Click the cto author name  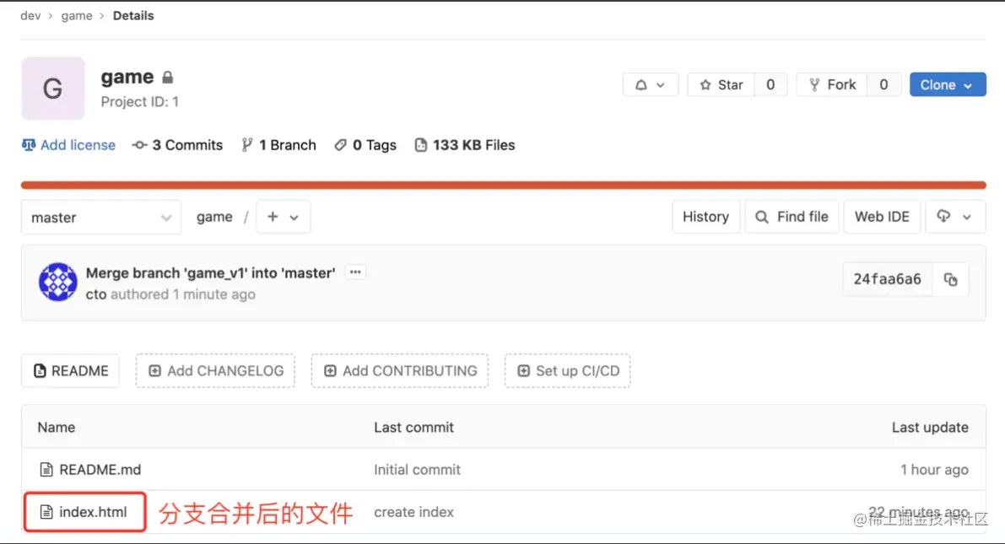pyautogui.click(x=96, y=294)
